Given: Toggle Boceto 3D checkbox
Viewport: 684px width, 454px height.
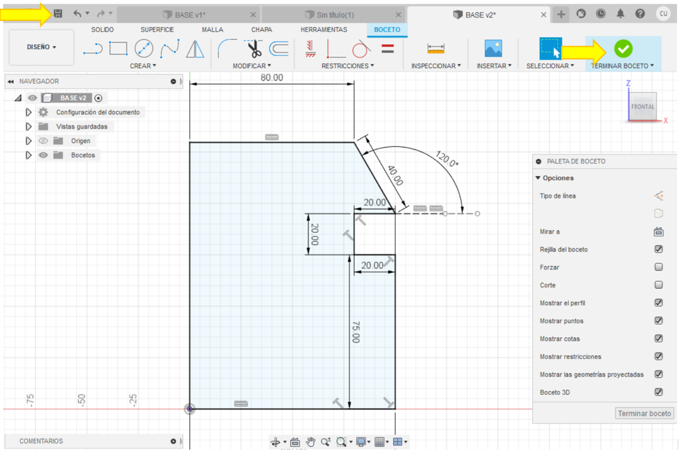Looking at the screenshot, I should click(659, 392).
